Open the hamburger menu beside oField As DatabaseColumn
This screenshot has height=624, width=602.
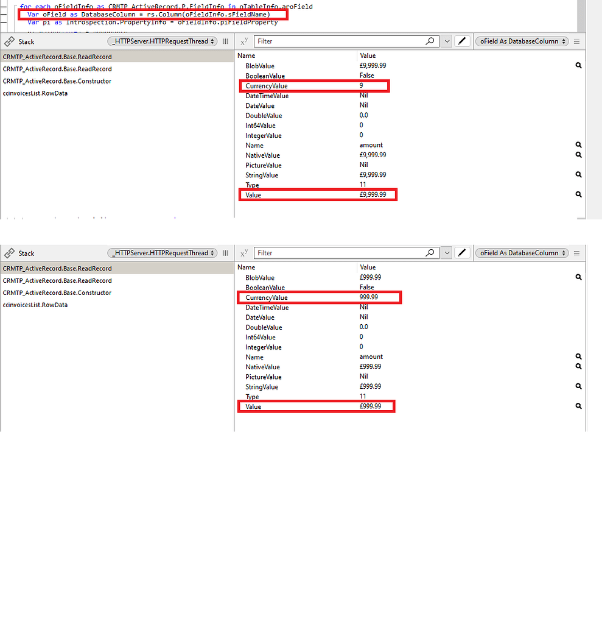[576, 41]
